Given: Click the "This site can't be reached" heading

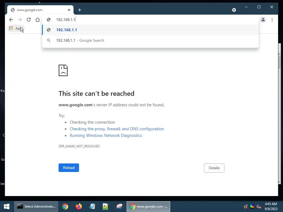Looking at the screenshot, I should [96, 94].
